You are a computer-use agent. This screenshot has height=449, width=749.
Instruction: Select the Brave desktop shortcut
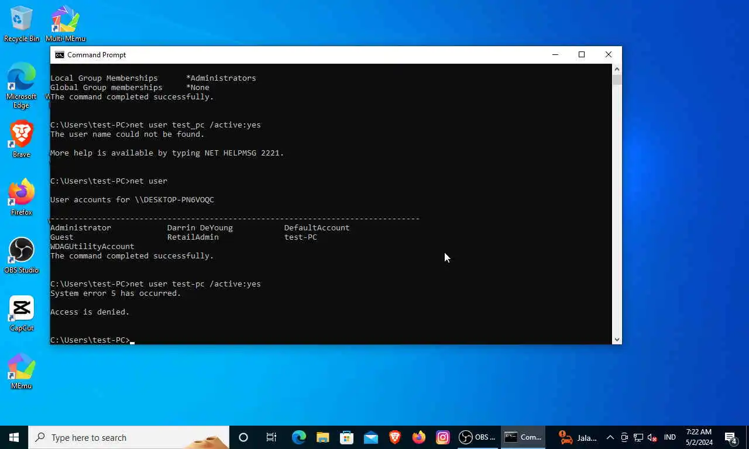point(22,139)
